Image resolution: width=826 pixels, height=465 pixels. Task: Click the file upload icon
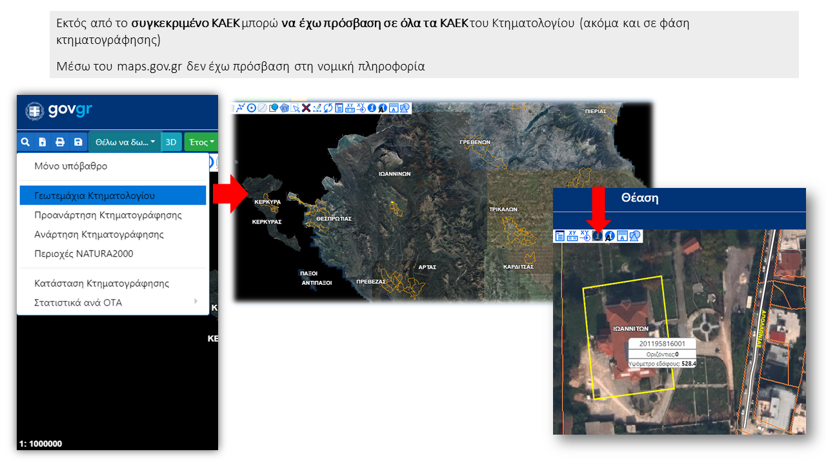coord(43,142)
